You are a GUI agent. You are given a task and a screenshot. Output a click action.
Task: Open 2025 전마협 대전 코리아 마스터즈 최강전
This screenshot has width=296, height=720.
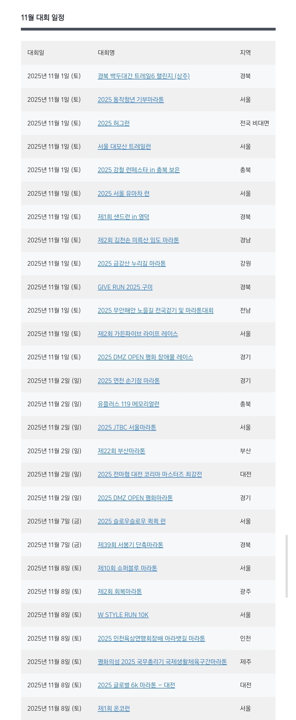[150, 474]
